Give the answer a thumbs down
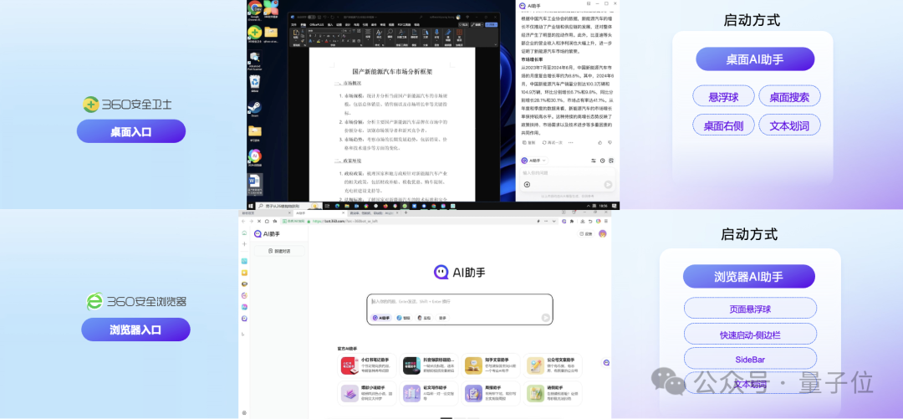The image size is (903, 419). (x=610, y=142)
